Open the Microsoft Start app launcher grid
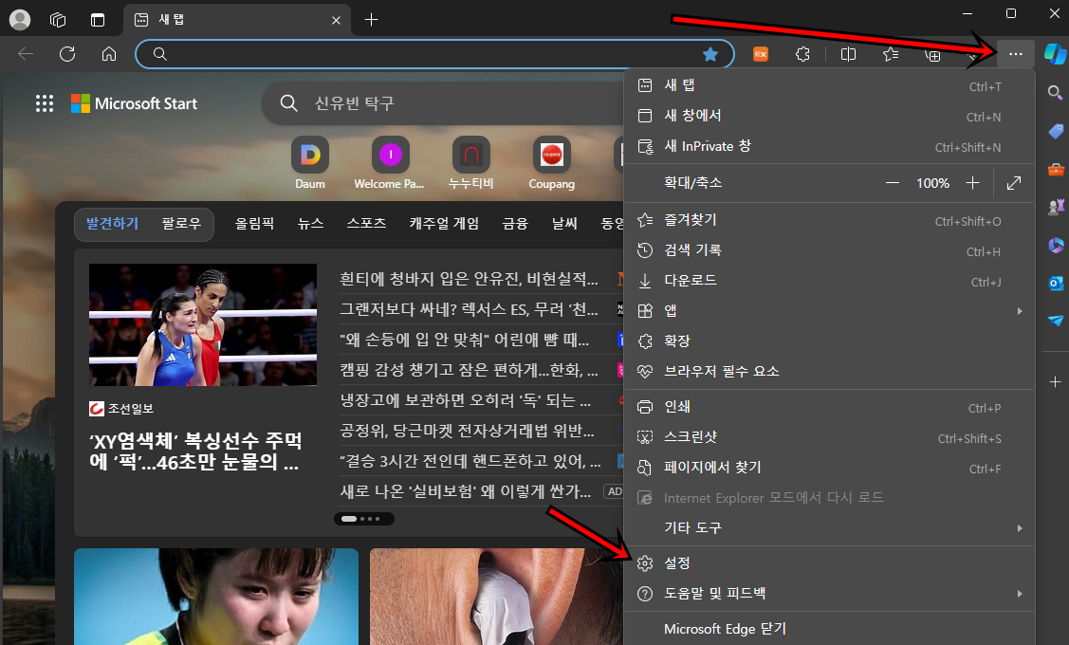The height and width of the screenshot is (645, 1069). (x=45, y=103)
